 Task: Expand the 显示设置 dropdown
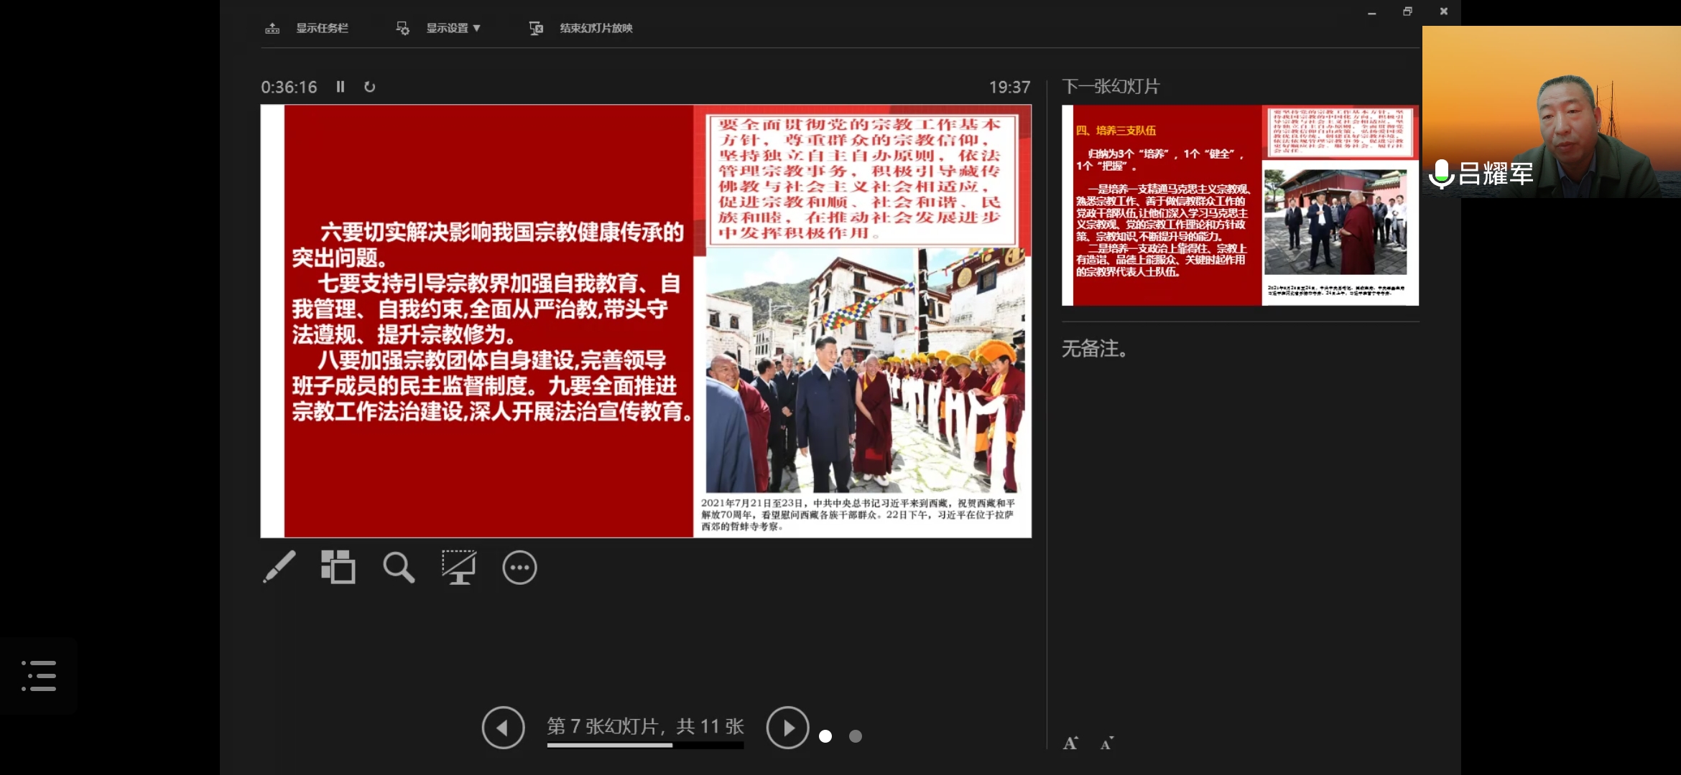[453, 28]
